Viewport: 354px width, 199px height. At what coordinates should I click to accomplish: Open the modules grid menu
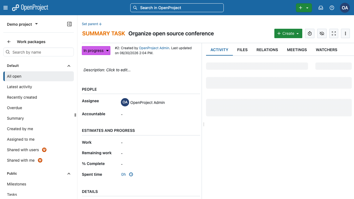6,8
